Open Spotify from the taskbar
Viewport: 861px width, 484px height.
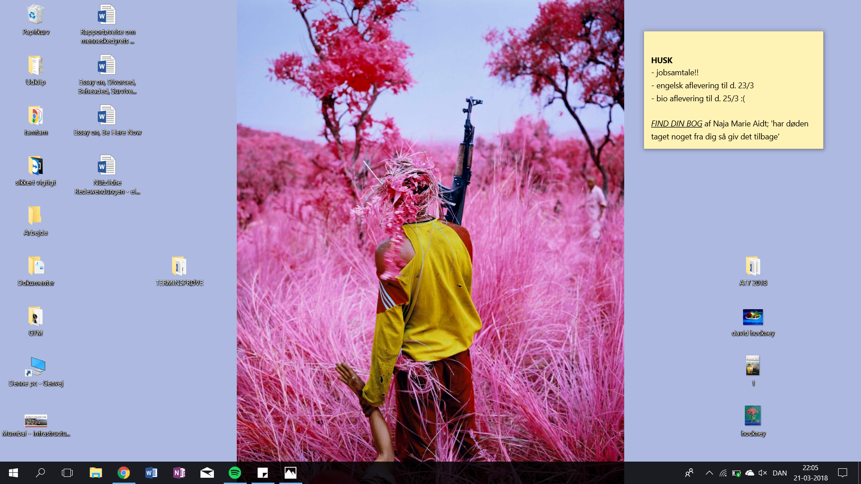tap(235, 473)
